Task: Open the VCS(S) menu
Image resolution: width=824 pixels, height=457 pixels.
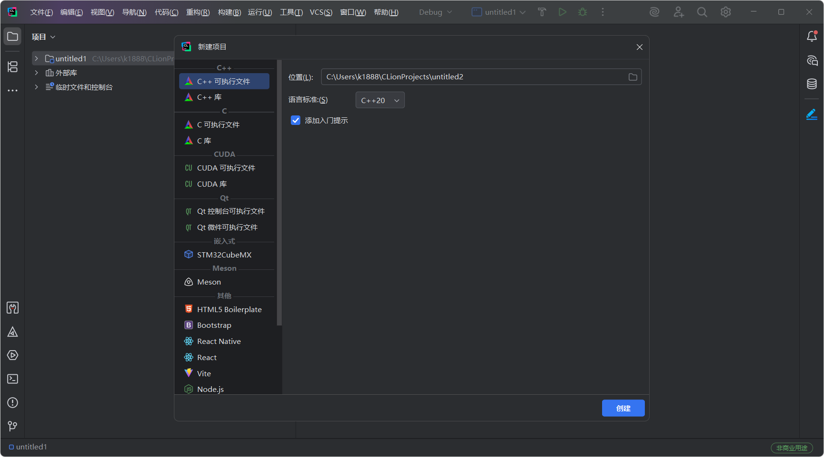Action: pyautogui.click(x=321, y=12)
